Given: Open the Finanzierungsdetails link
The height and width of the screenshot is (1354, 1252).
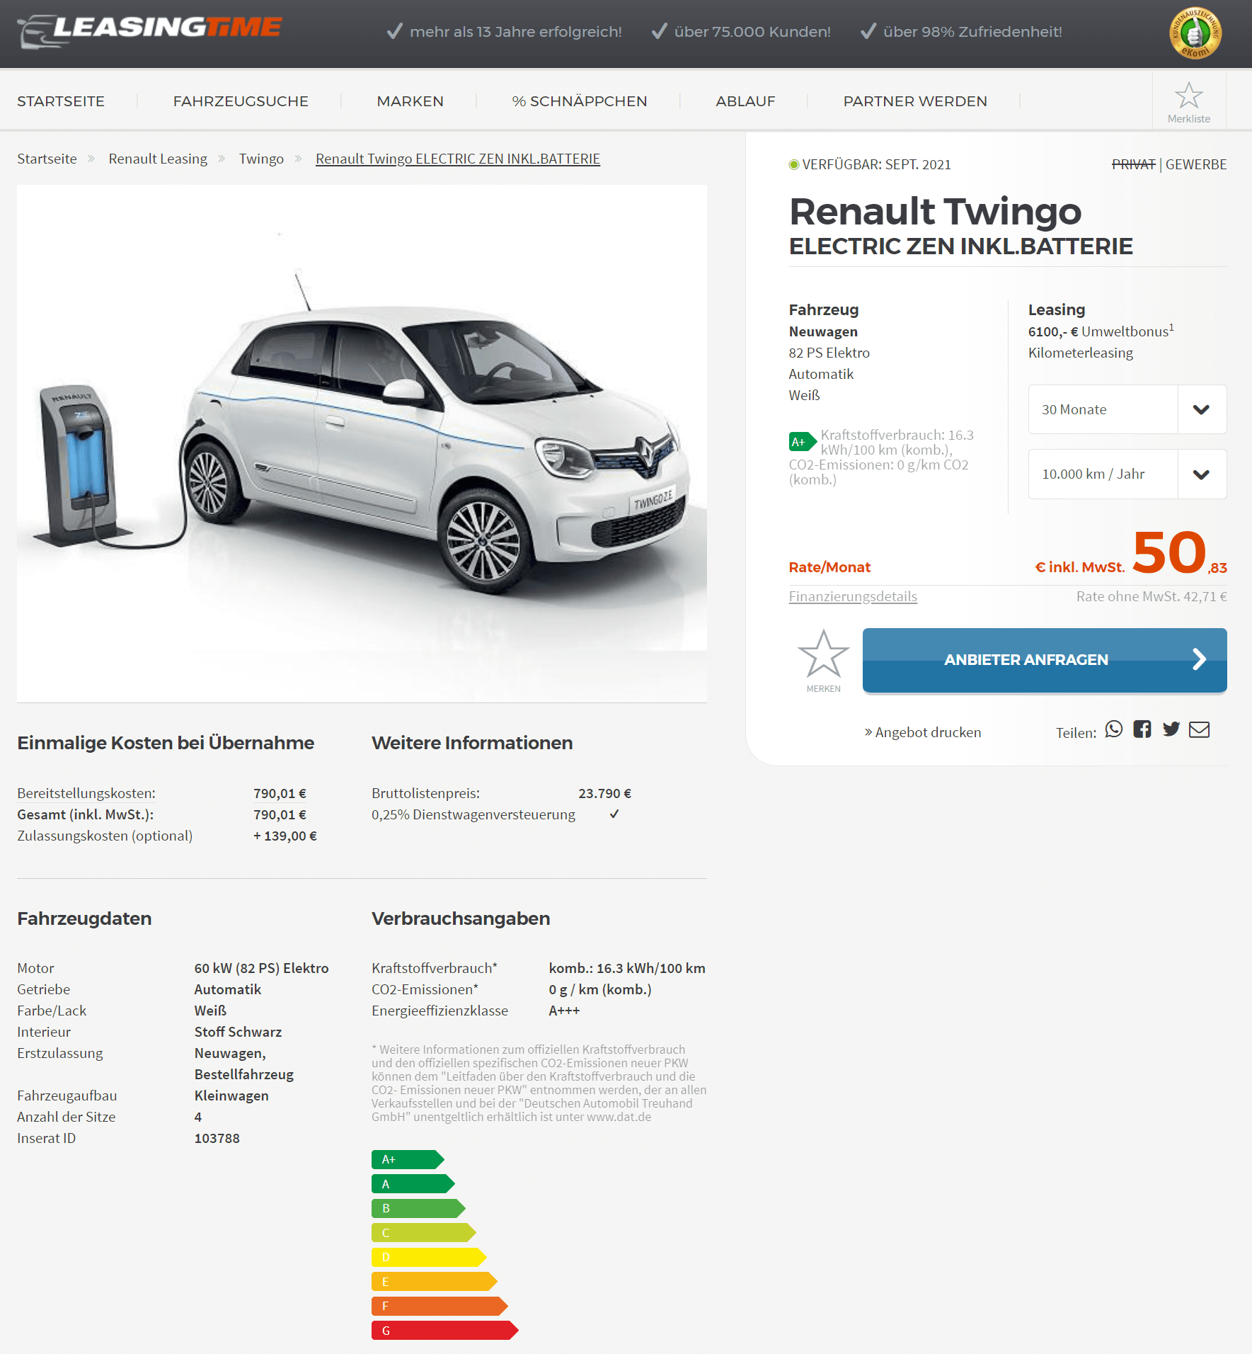Looking at the screenshot, I should (x=853, y=596).
